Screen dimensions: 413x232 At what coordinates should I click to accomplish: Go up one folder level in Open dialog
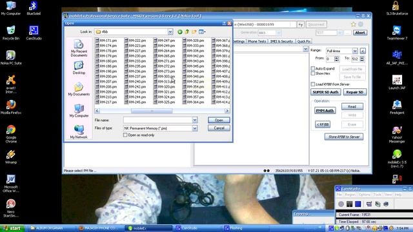pos(187,32)
